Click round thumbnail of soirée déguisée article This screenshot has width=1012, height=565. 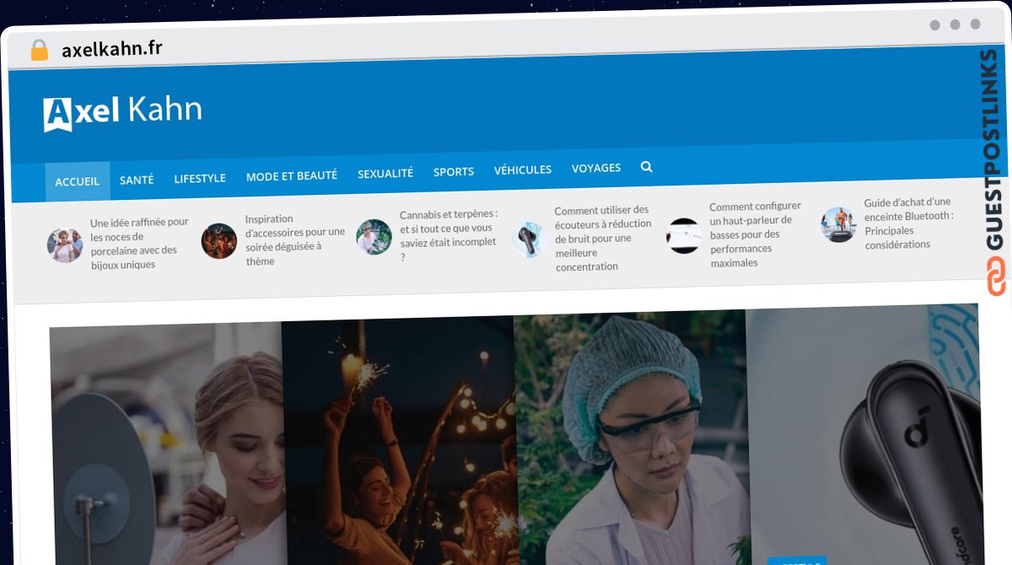point(219,241)
